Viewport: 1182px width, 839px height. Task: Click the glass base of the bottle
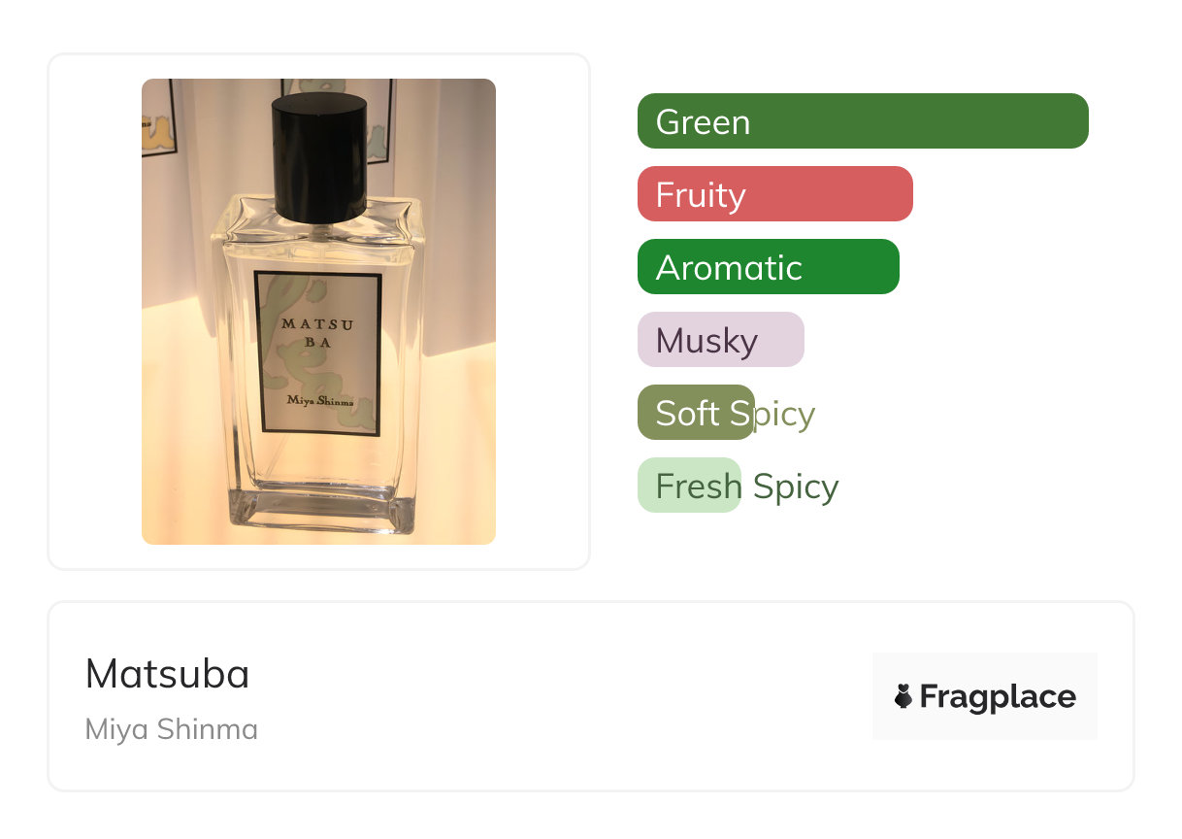click(x=319, y=511)
